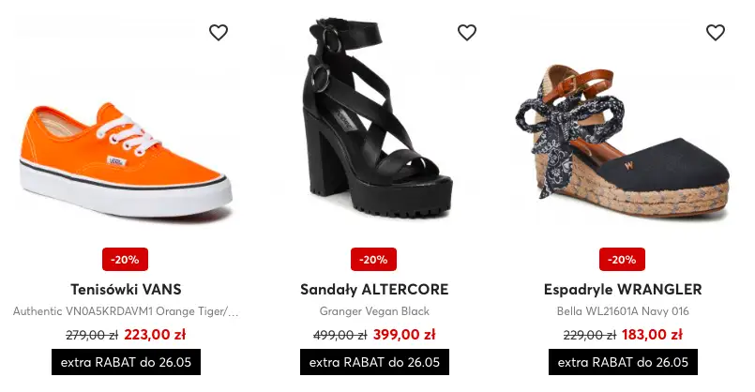The image size is (755, 392).
Task: Add orange Vans sneakers to favorites
Action: coord(219,33)
